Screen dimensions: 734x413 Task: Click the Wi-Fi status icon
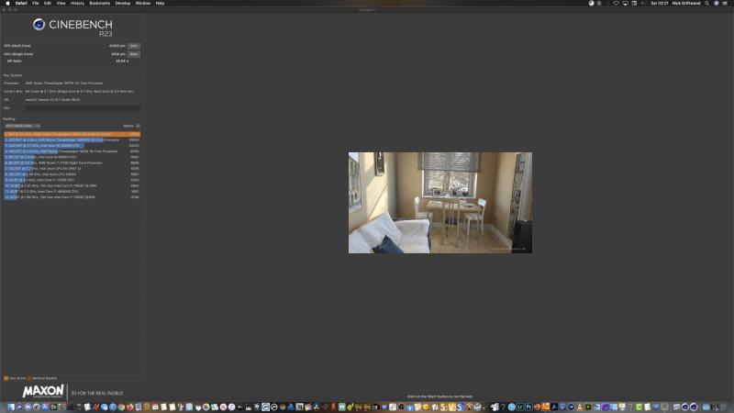[616, 4]
